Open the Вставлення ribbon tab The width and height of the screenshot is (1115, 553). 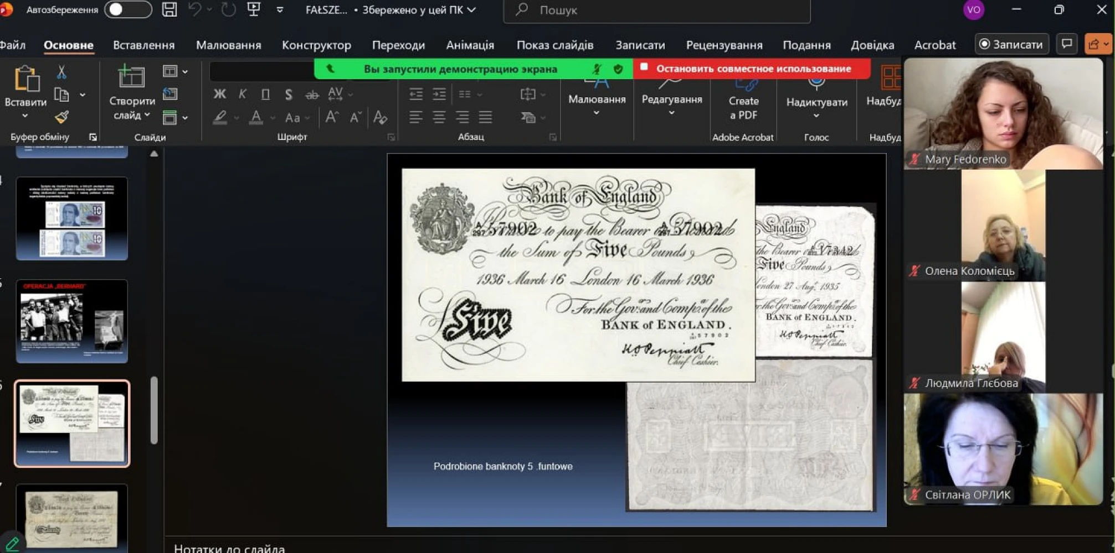143,45
